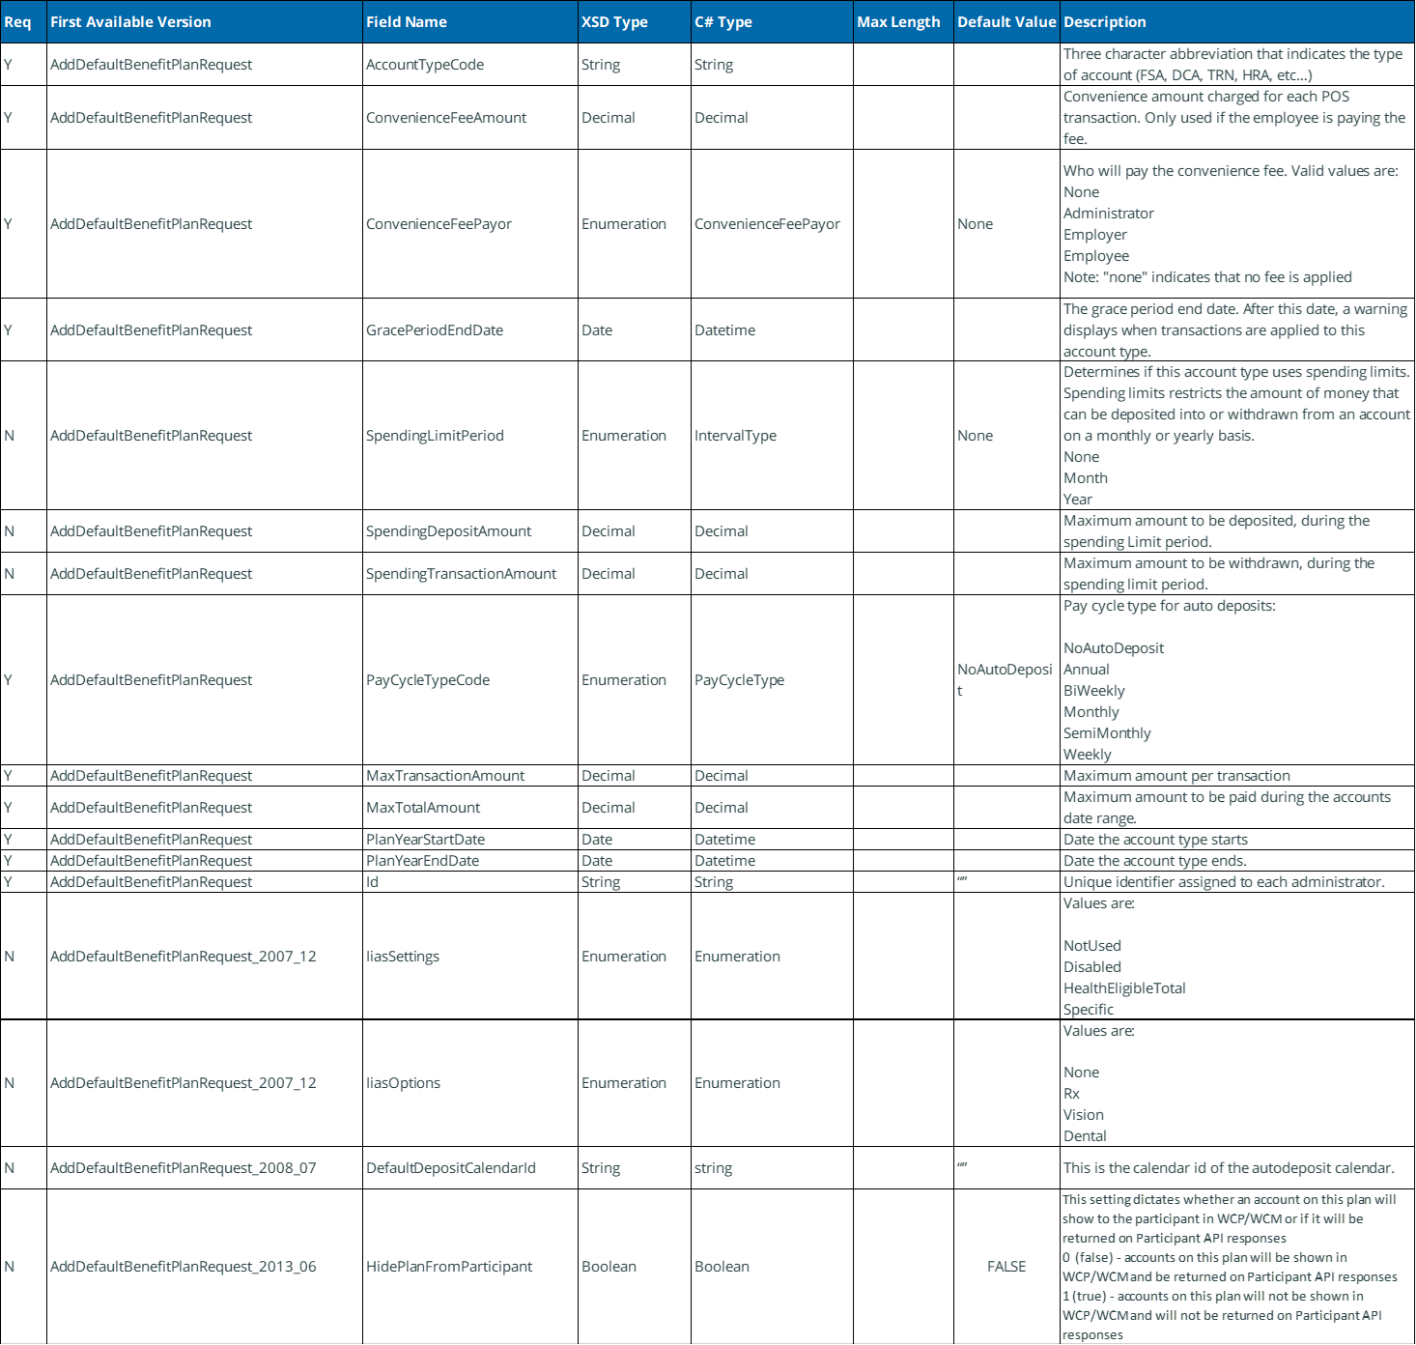The height and width of the screenshot is (1345, 1416).
Task: Click the 'FALSE' default value cell
Action: pyautogui.click(x=1006, y=1267)
